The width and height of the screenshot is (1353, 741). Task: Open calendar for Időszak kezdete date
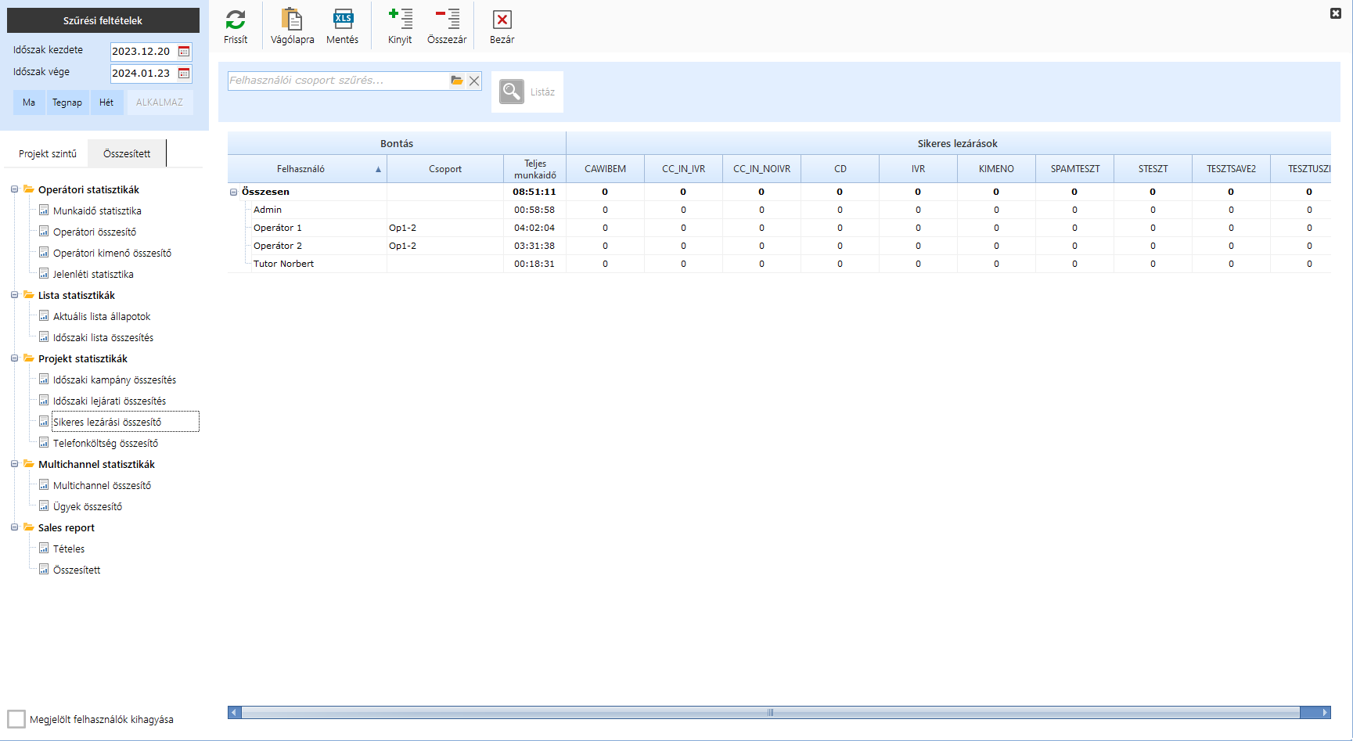point(184,52)
